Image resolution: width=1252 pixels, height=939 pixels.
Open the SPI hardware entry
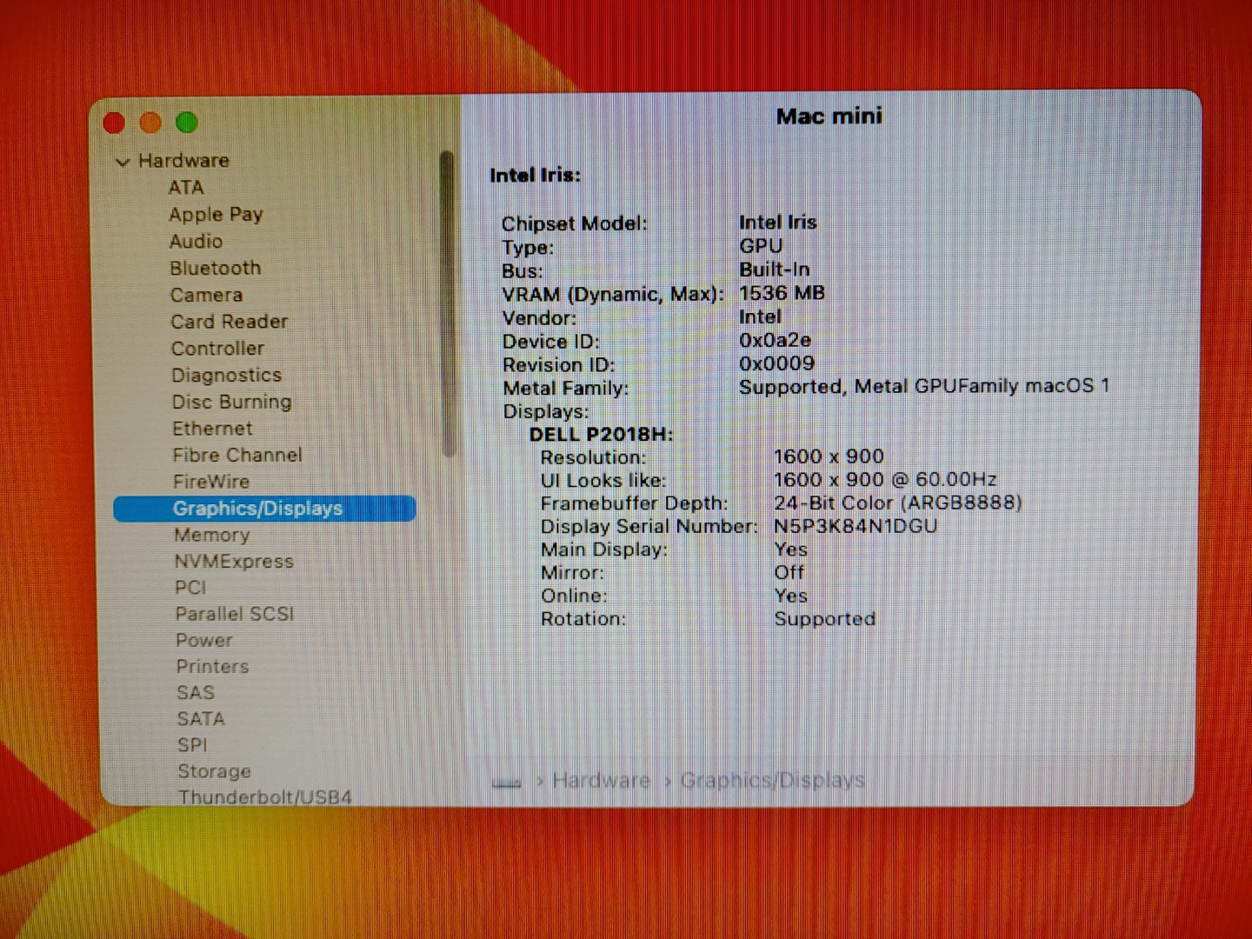[192, 745]
